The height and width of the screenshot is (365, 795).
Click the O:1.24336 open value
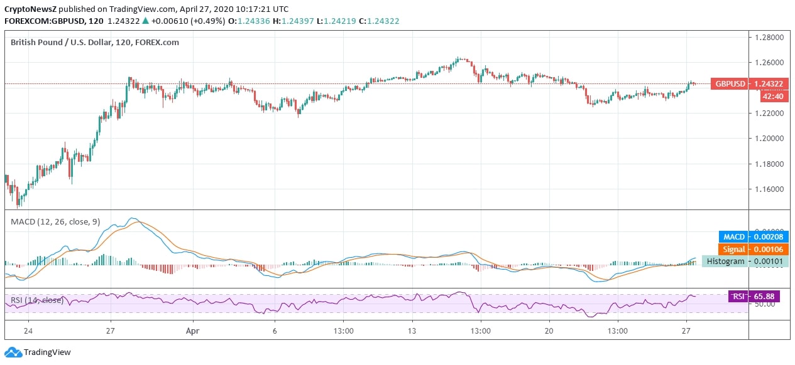tap(248, 21)
